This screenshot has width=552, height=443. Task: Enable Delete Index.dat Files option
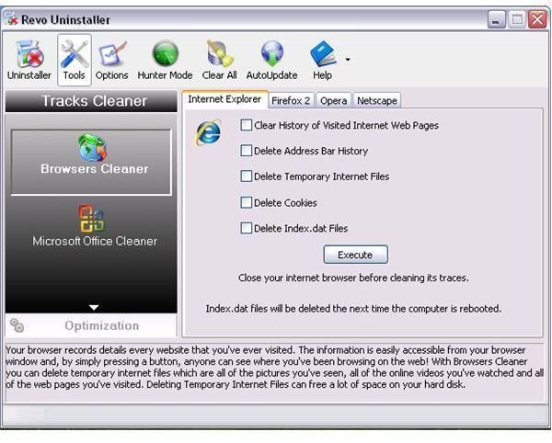click(246, 228)
